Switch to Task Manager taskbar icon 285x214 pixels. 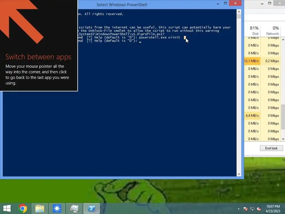pyautogui.click(x=74, y=208)
